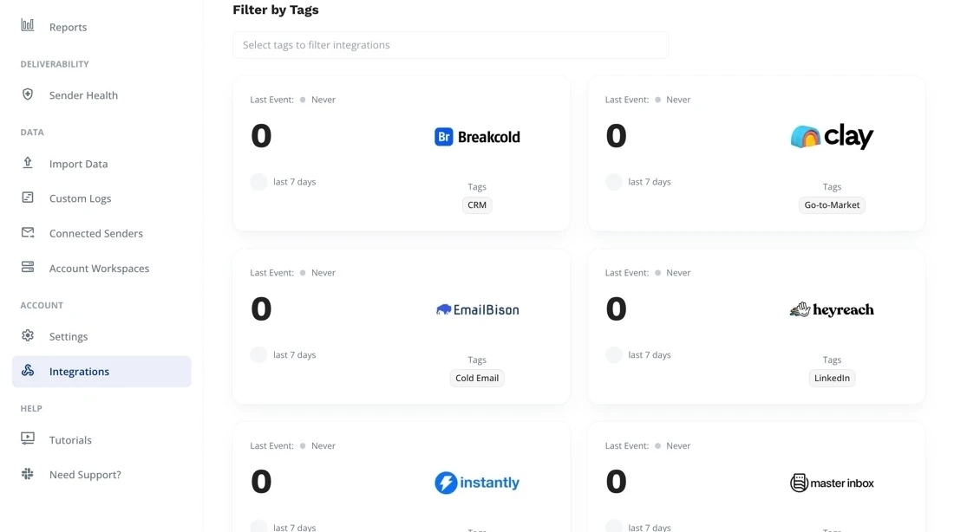Click the Clay integration logo
The width and height of the screenshot is (954, 532).
[x=832, y=136]
